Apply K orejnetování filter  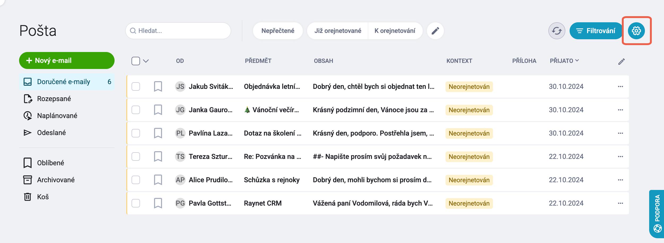[x=395, y=31]
